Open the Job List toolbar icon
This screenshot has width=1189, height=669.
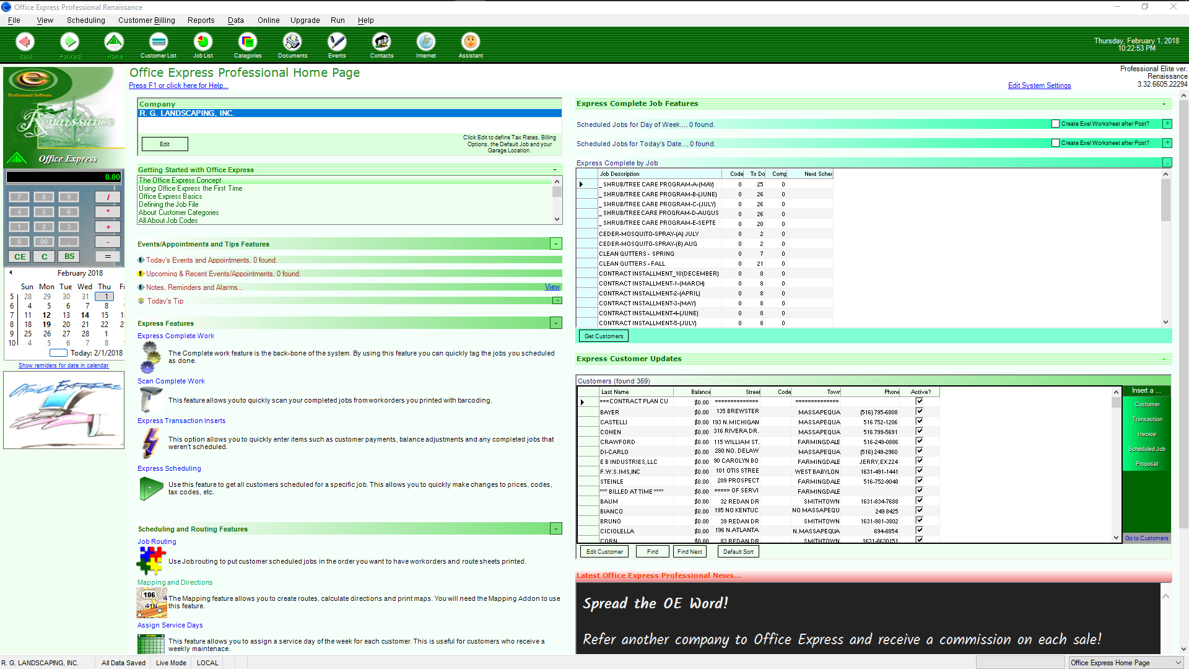click(203, 42)
